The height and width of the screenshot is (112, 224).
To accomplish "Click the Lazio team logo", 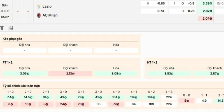I will (39, 6).
